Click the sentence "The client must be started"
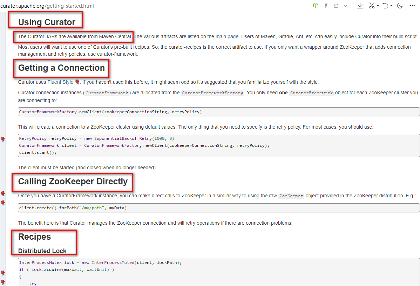Screen dimensions: 420x286 pos(87,168)
